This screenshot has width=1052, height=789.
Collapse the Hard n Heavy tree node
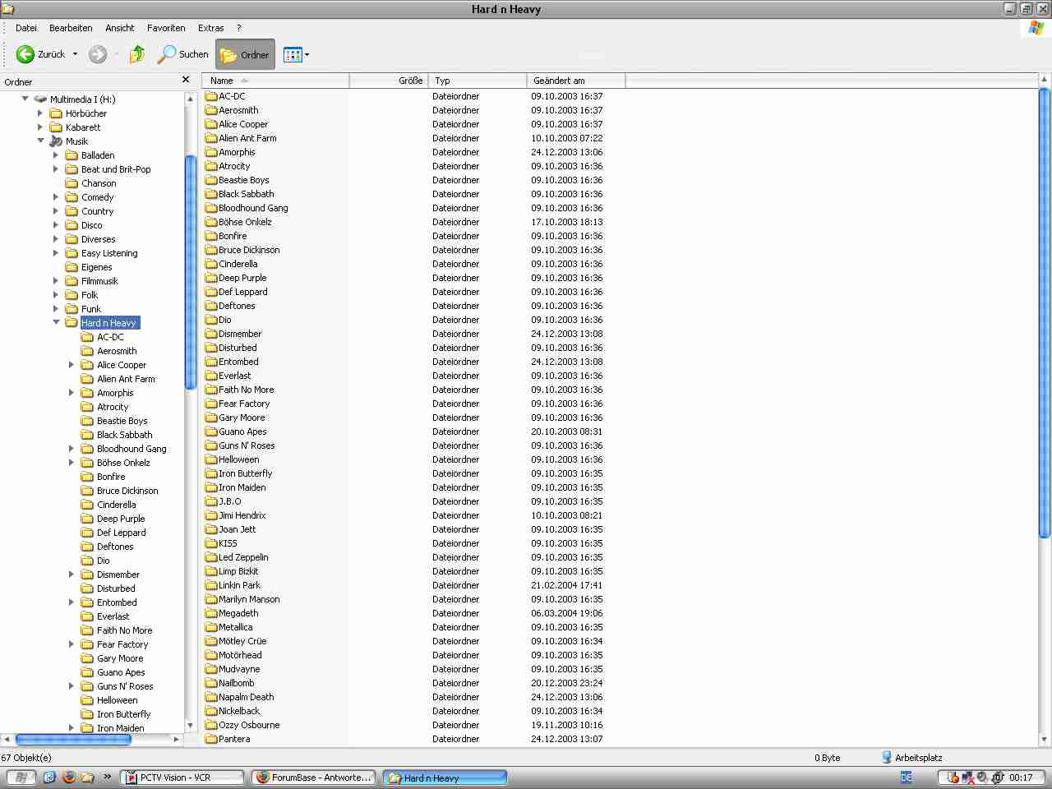56,322
